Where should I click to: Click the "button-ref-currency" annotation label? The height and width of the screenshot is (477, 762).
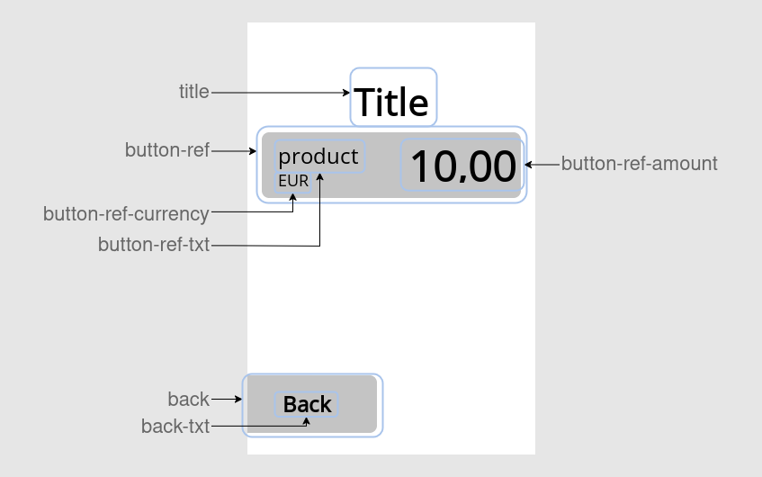click(126, 214)
